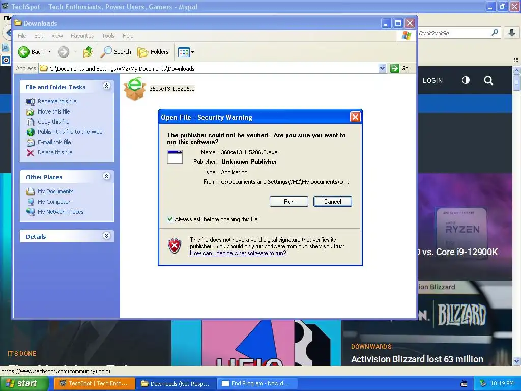Click the Cancel button in security warning

click(332, 201)
